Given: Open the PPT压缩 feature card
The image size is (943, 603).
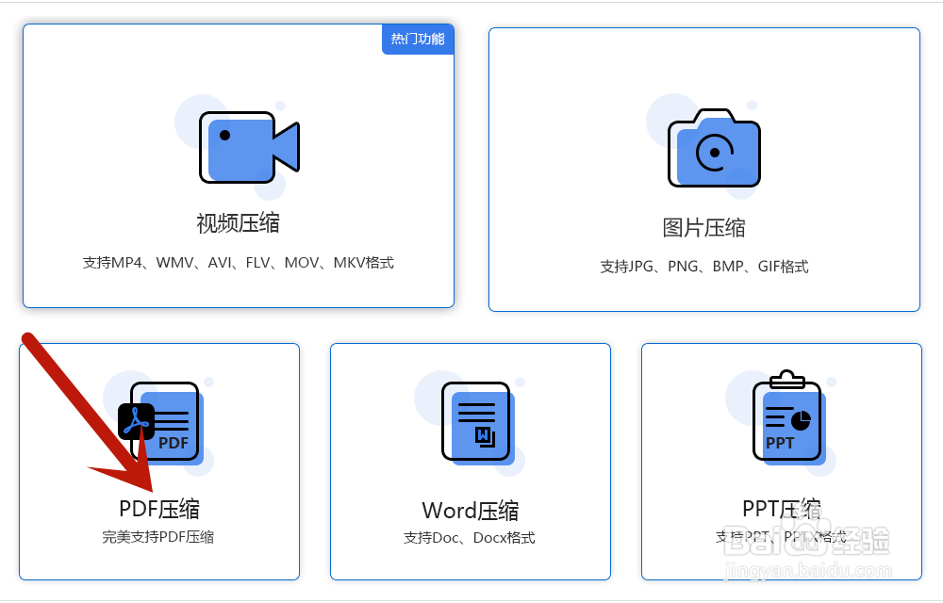Looking at the screenshot, I should [781, 462].
